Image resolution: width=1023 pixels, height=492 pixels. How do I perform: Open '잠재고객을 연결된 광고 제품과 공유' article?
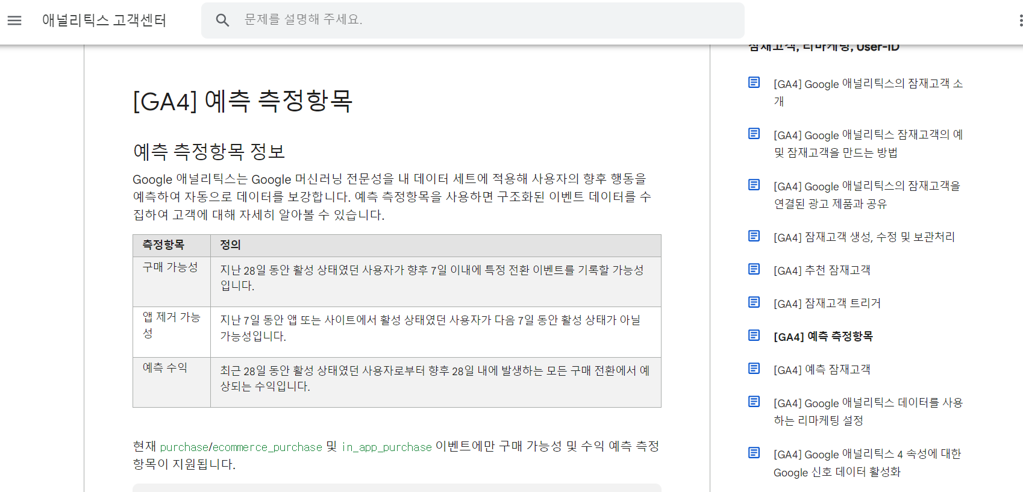[867, 195]
